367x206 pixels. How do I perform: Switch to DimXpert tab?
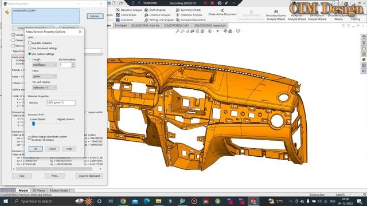(x=121, y=25)
